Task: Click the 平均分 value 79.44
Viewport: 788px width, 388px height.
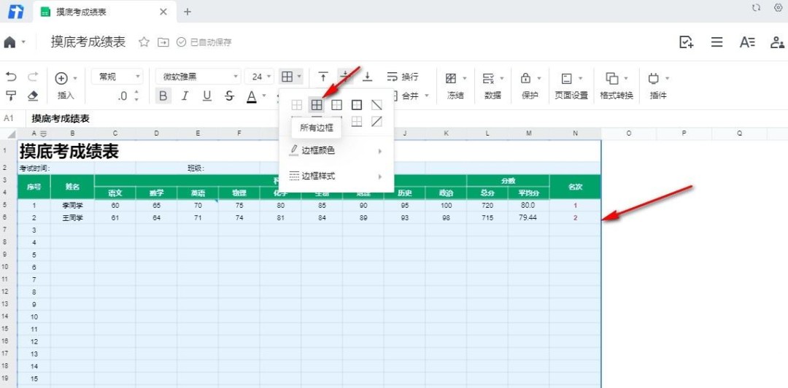Action: tap(528, 217)
